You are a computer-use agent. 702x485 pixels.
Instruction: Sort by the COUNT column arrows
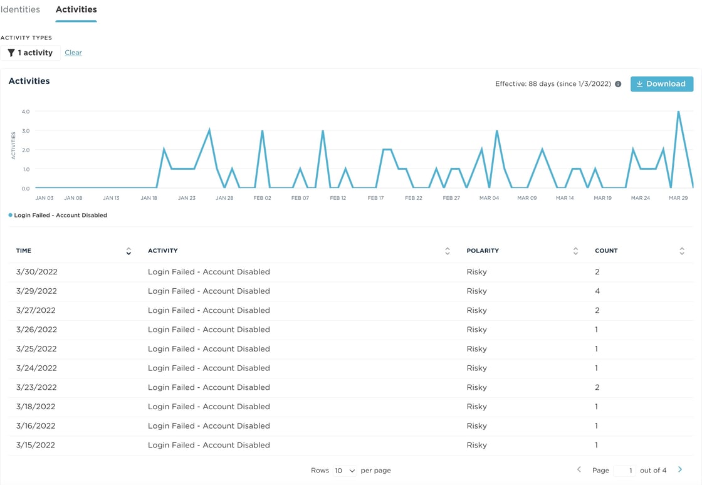coord(682,251)
